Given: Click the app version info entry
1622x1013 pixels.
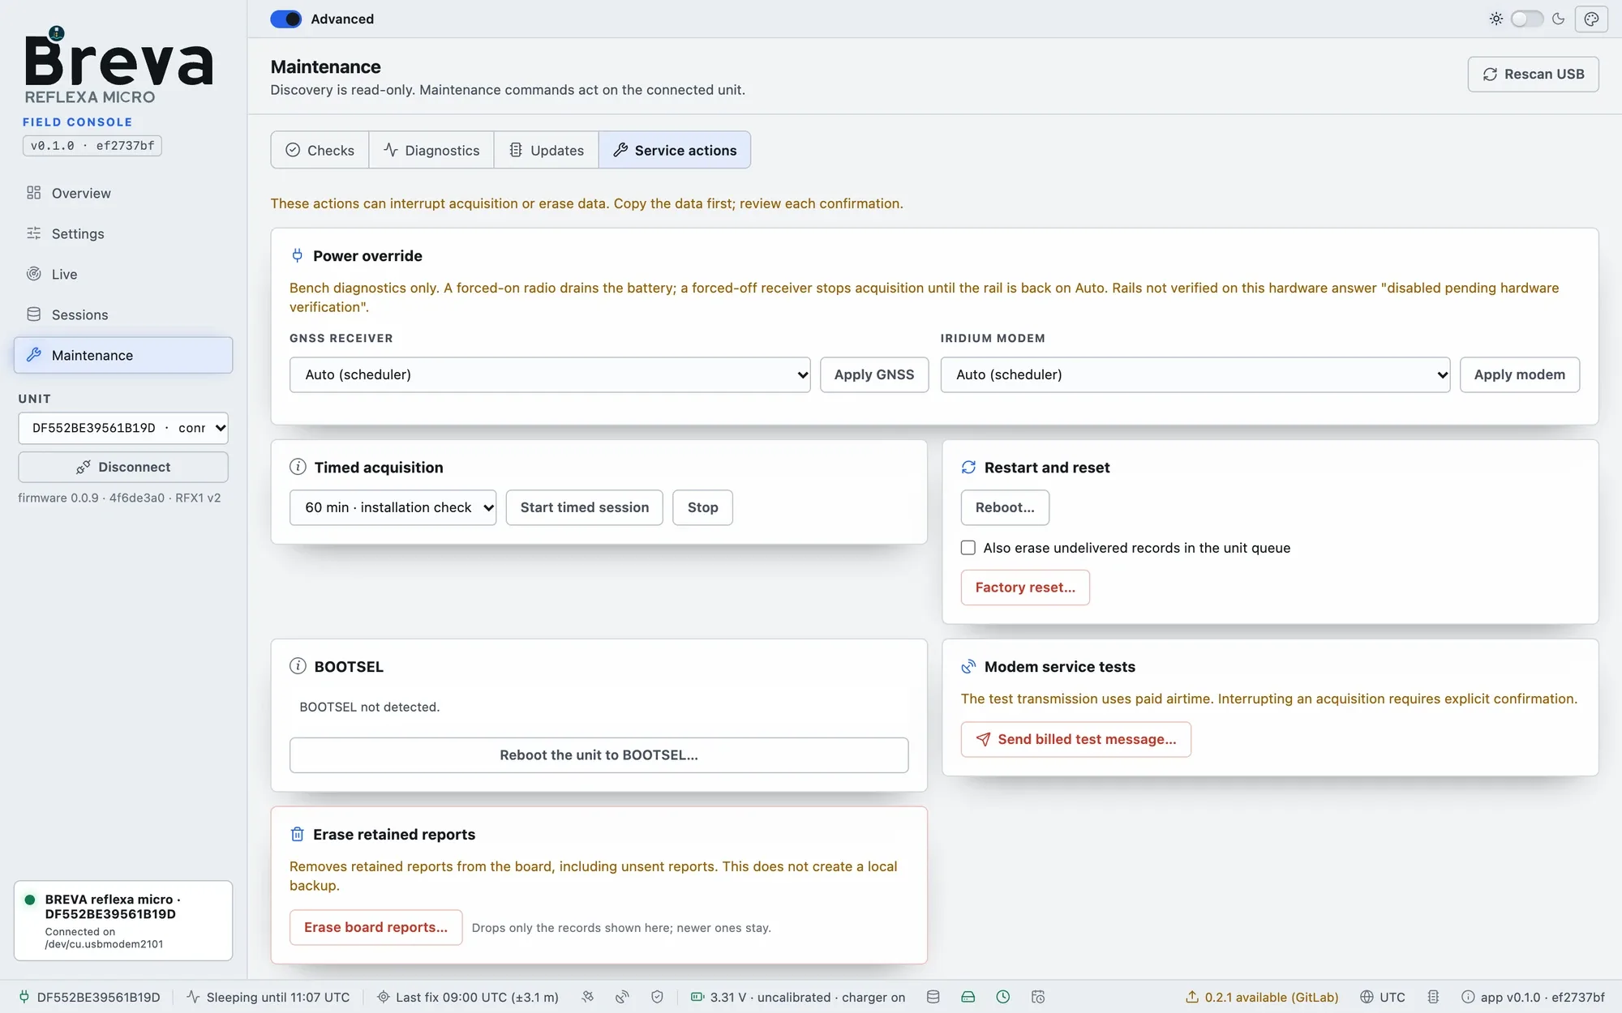Looking at the screenshot, I should (x=1533, y=997).
